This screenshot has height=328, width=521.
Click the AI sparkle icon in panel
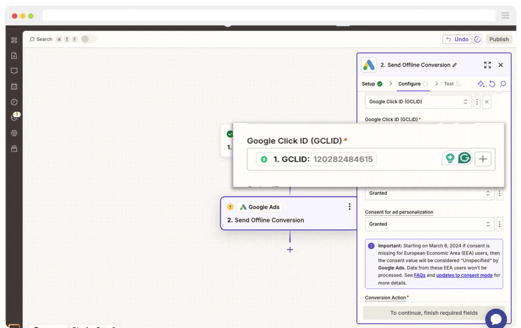tap(481, 84)
